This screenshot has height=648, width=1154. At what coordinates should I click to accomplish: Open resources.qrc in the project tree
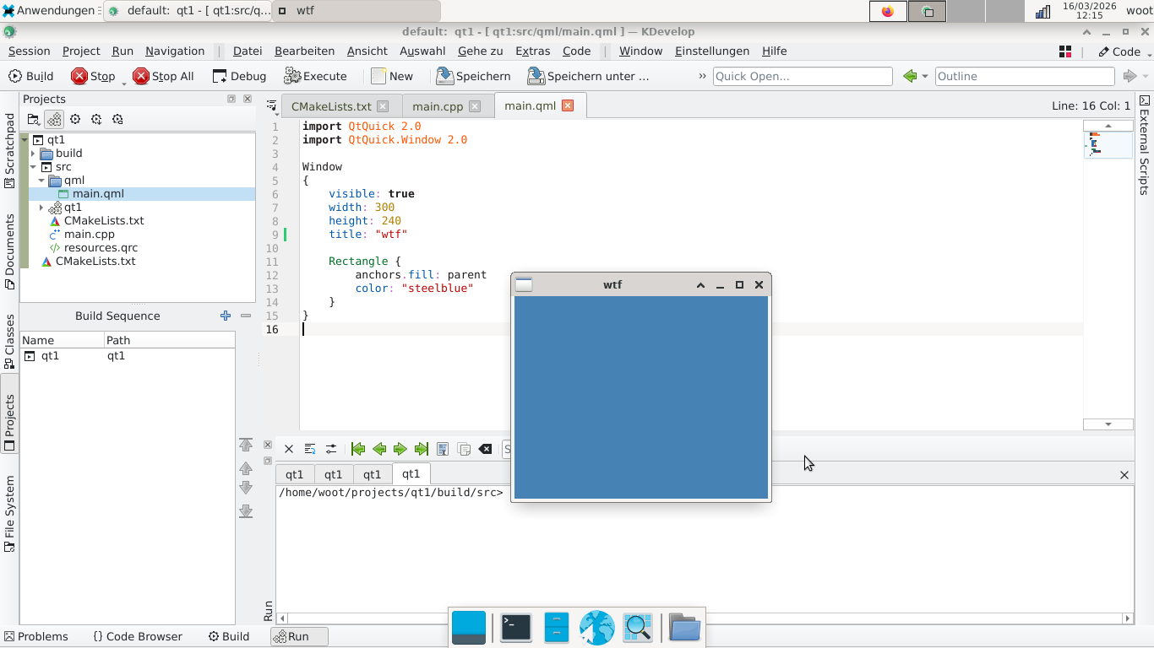pos(101,248)
